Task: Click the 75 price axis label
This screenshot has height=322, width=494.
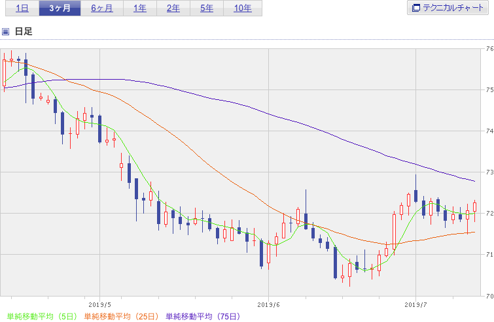Action: pos(489,90)
